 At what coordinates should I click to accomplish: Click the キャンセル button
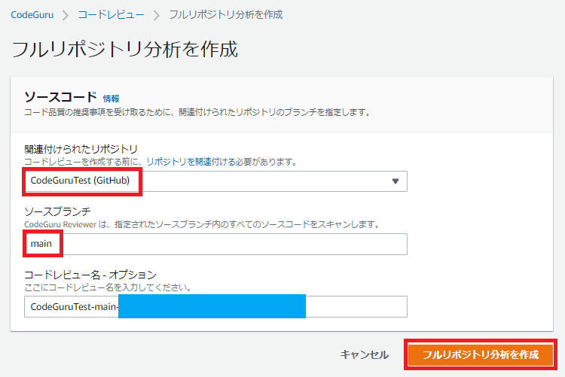[x=365, y=354]
